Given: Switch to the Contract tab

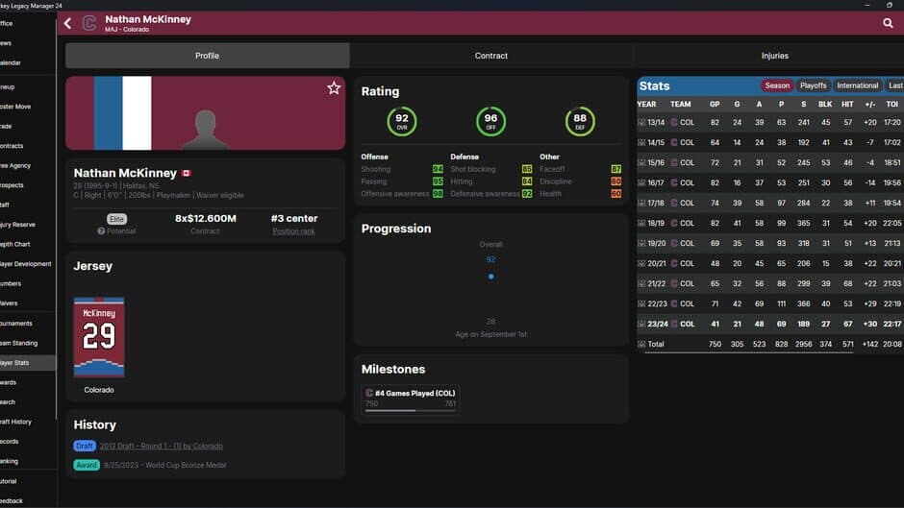Looking at the screenshot, I should [x=490, y=56].
